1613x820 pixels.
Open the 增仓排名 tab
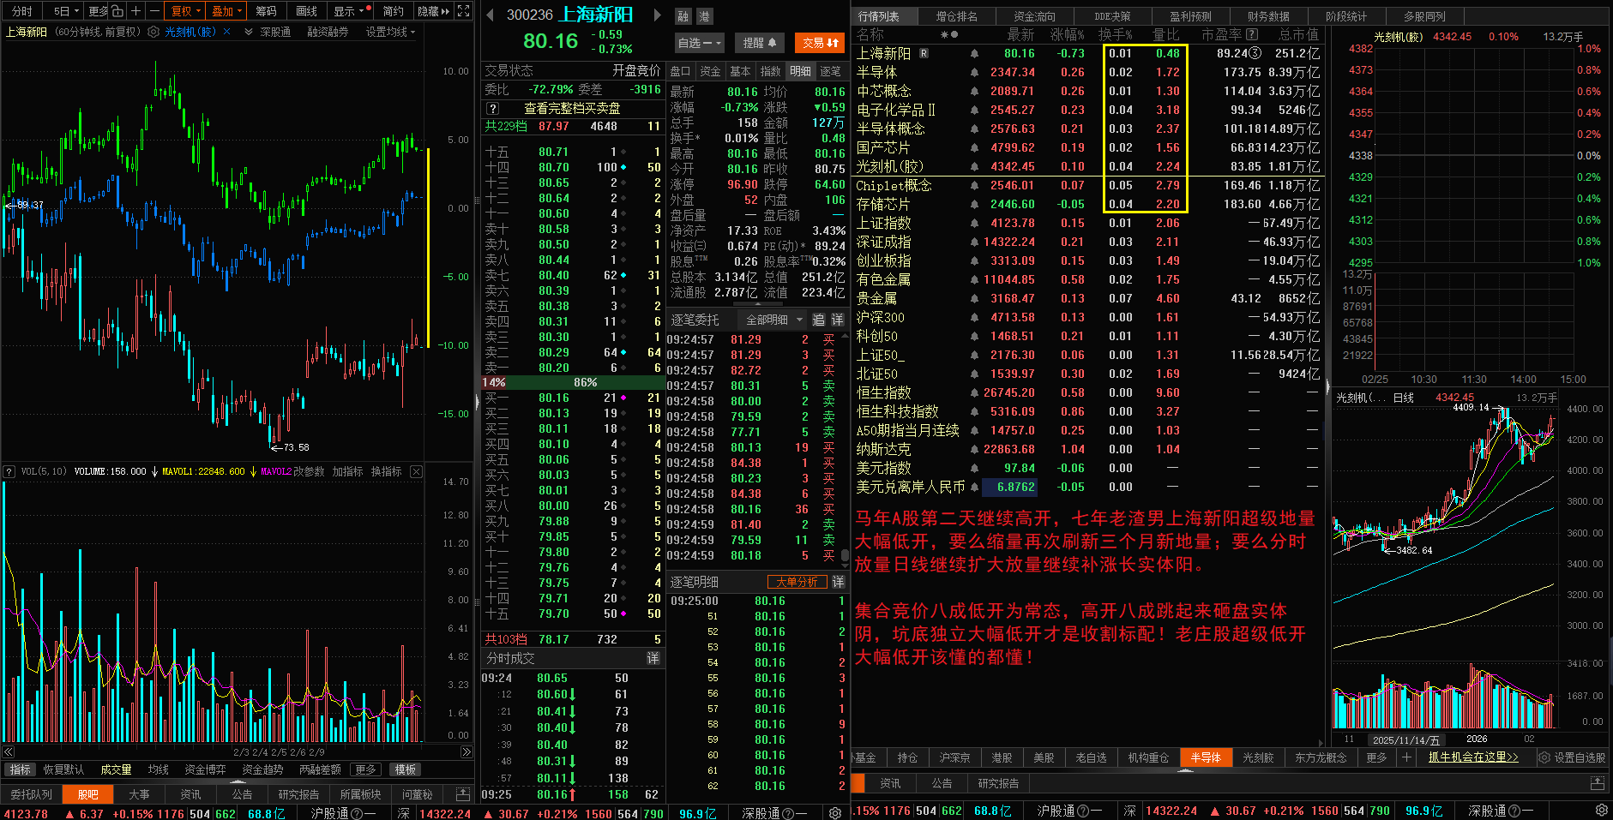[956, 16]
